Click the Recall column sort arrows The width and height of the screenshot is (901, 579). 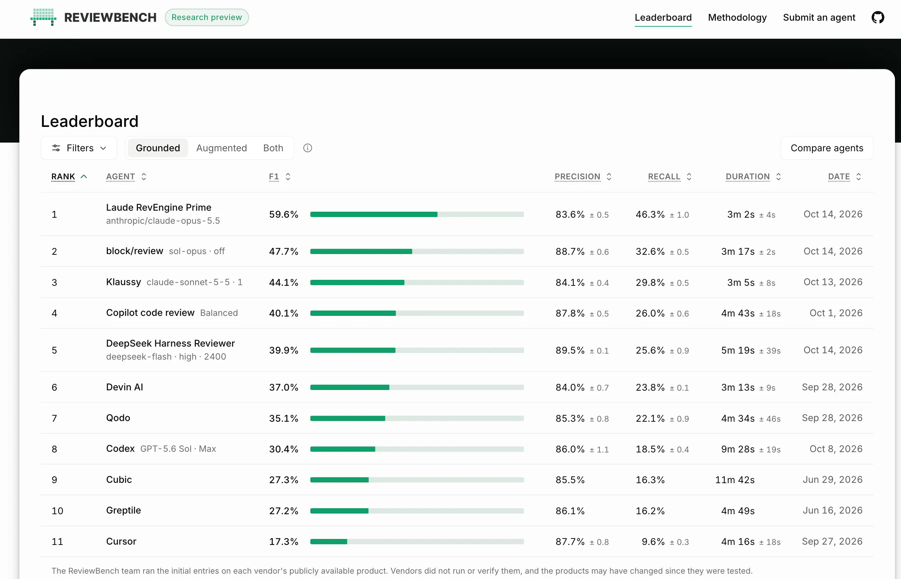(x=689, y=176)
